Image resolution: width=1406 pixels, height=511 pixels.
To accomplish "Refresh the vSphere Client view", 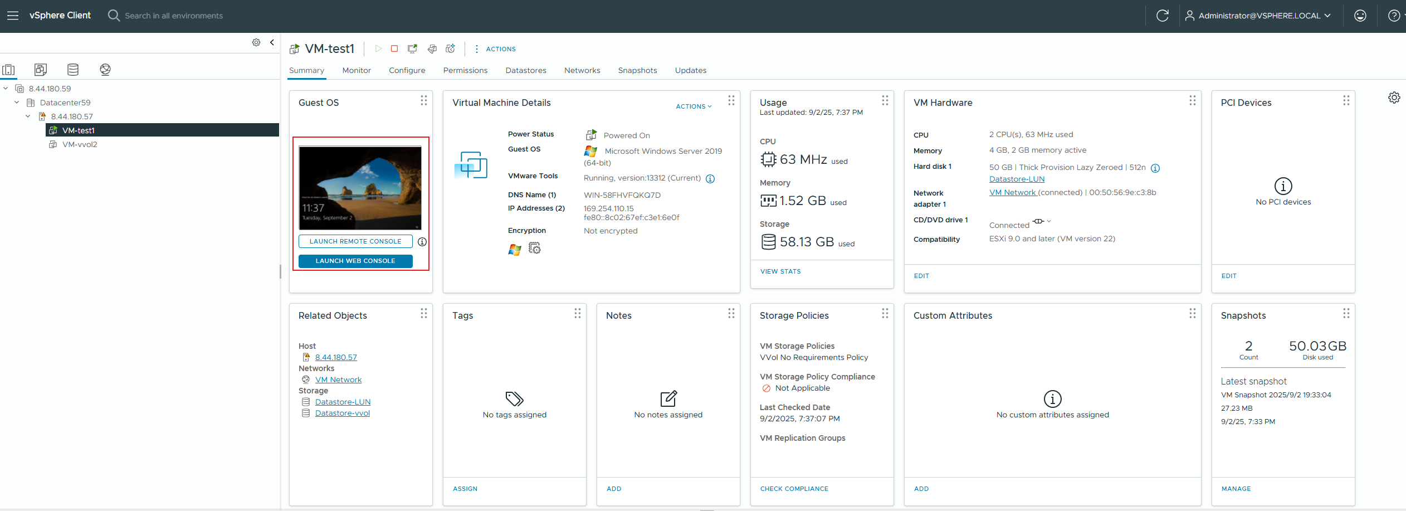I will 1162,16.
